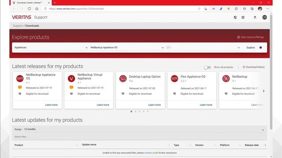Click the yellow comment icon on NetBackup Virtual Appliance card
The image size is (282, 158).
pyautogui.click(x=71, y=87)
